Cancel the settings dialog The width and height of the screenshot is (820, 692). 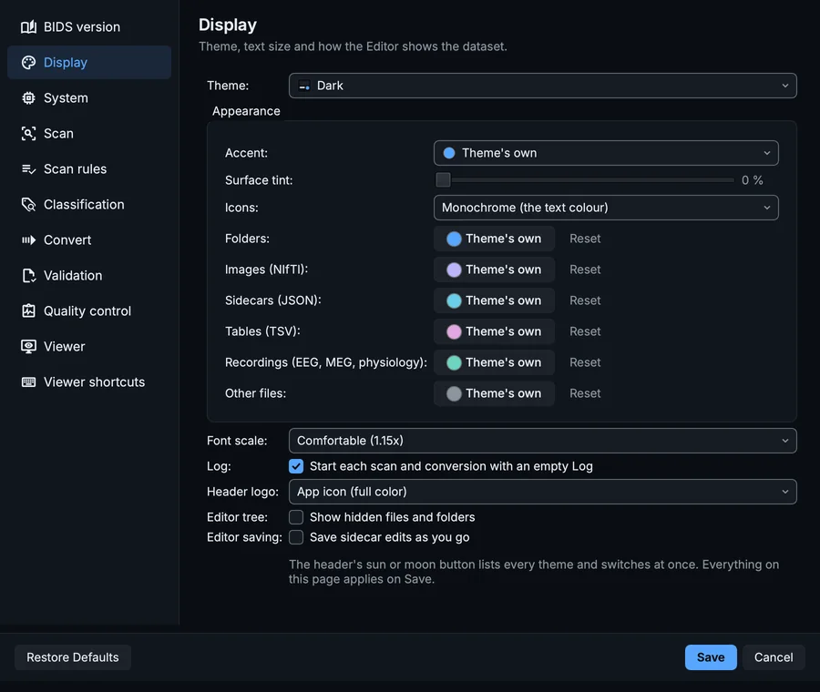tap(774, 657)
